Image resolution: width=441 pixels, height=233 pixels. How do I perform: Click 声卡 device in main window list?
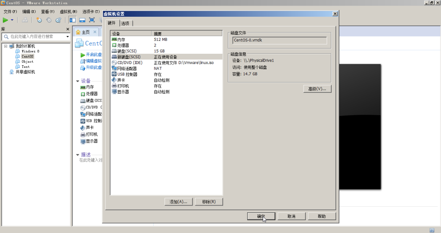click(x=90, y=127)
